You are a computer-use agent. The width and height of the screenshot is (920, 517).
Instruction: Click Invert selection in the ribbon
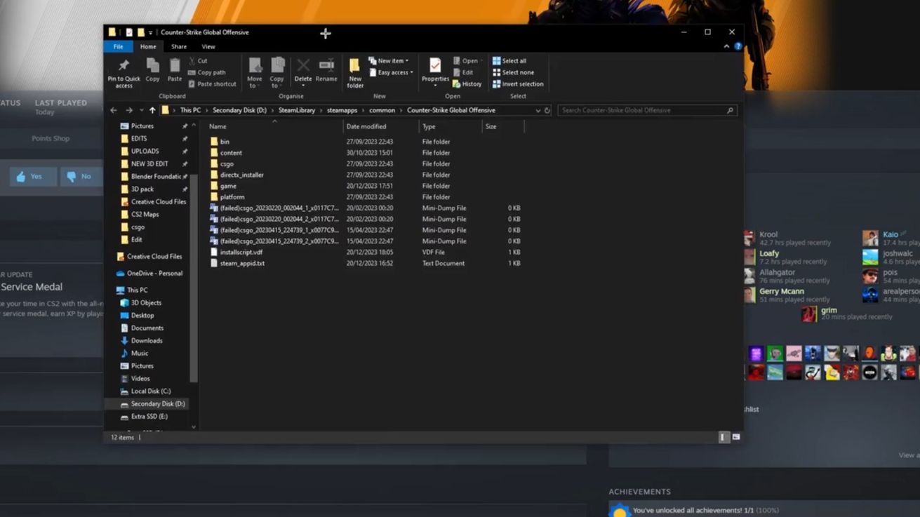(518, 84)
